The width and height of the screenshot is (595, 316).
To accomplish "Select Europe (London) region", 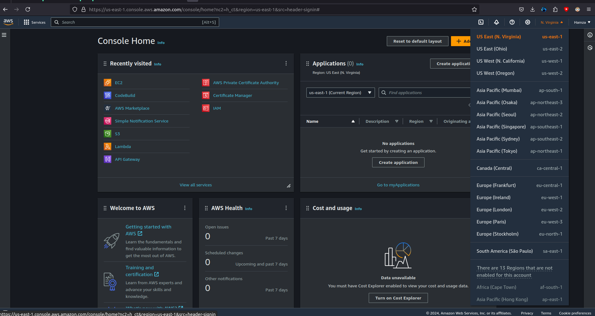I will tap(520, 210).
